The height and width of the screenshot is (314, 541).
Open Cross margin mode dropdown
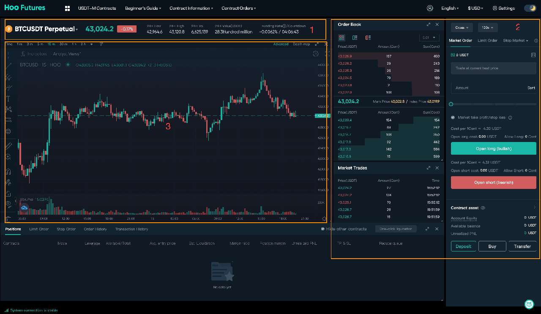click(x=462, y=27)
